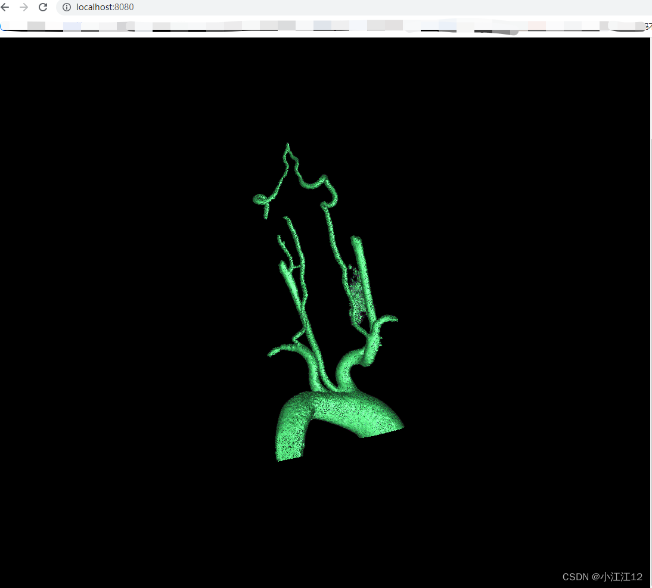Open the bookmarks overflow indicator at the bar's edge

pyautogui.click(x=647, y=26)
